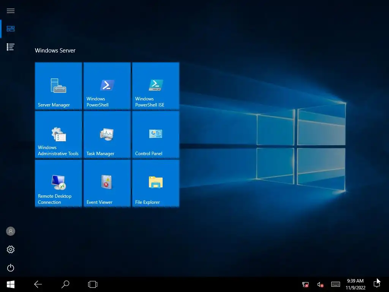Image resolution: width=389 pixels, height=292 pixels.
Task: Show the touch keyboard
Action: pyautogui.click(x=335, y=284)
